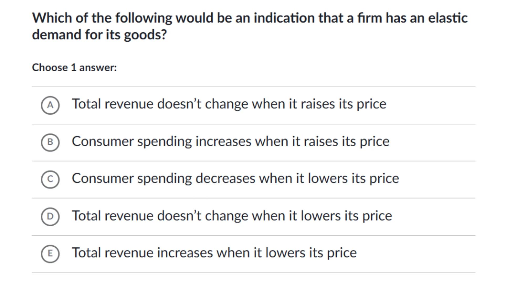Click the "Choose 1 answer:" label

74,68
